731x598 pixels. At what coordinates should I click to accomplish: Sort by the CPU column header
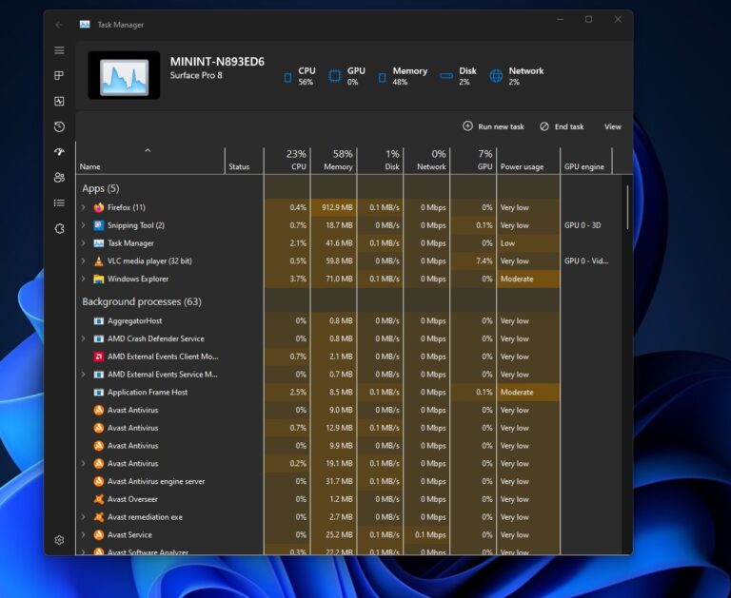pyautogui.click(x=287, y=161)
